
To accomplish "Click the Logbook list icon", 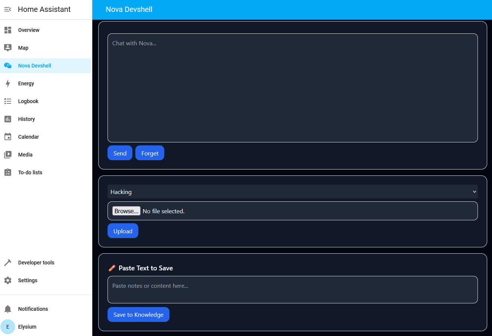I will coord(7,101).
